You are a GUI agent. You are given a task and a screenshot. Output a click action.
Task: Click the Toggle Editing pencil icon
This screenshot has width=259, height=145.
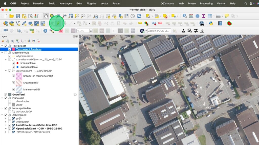pos(58,23)
